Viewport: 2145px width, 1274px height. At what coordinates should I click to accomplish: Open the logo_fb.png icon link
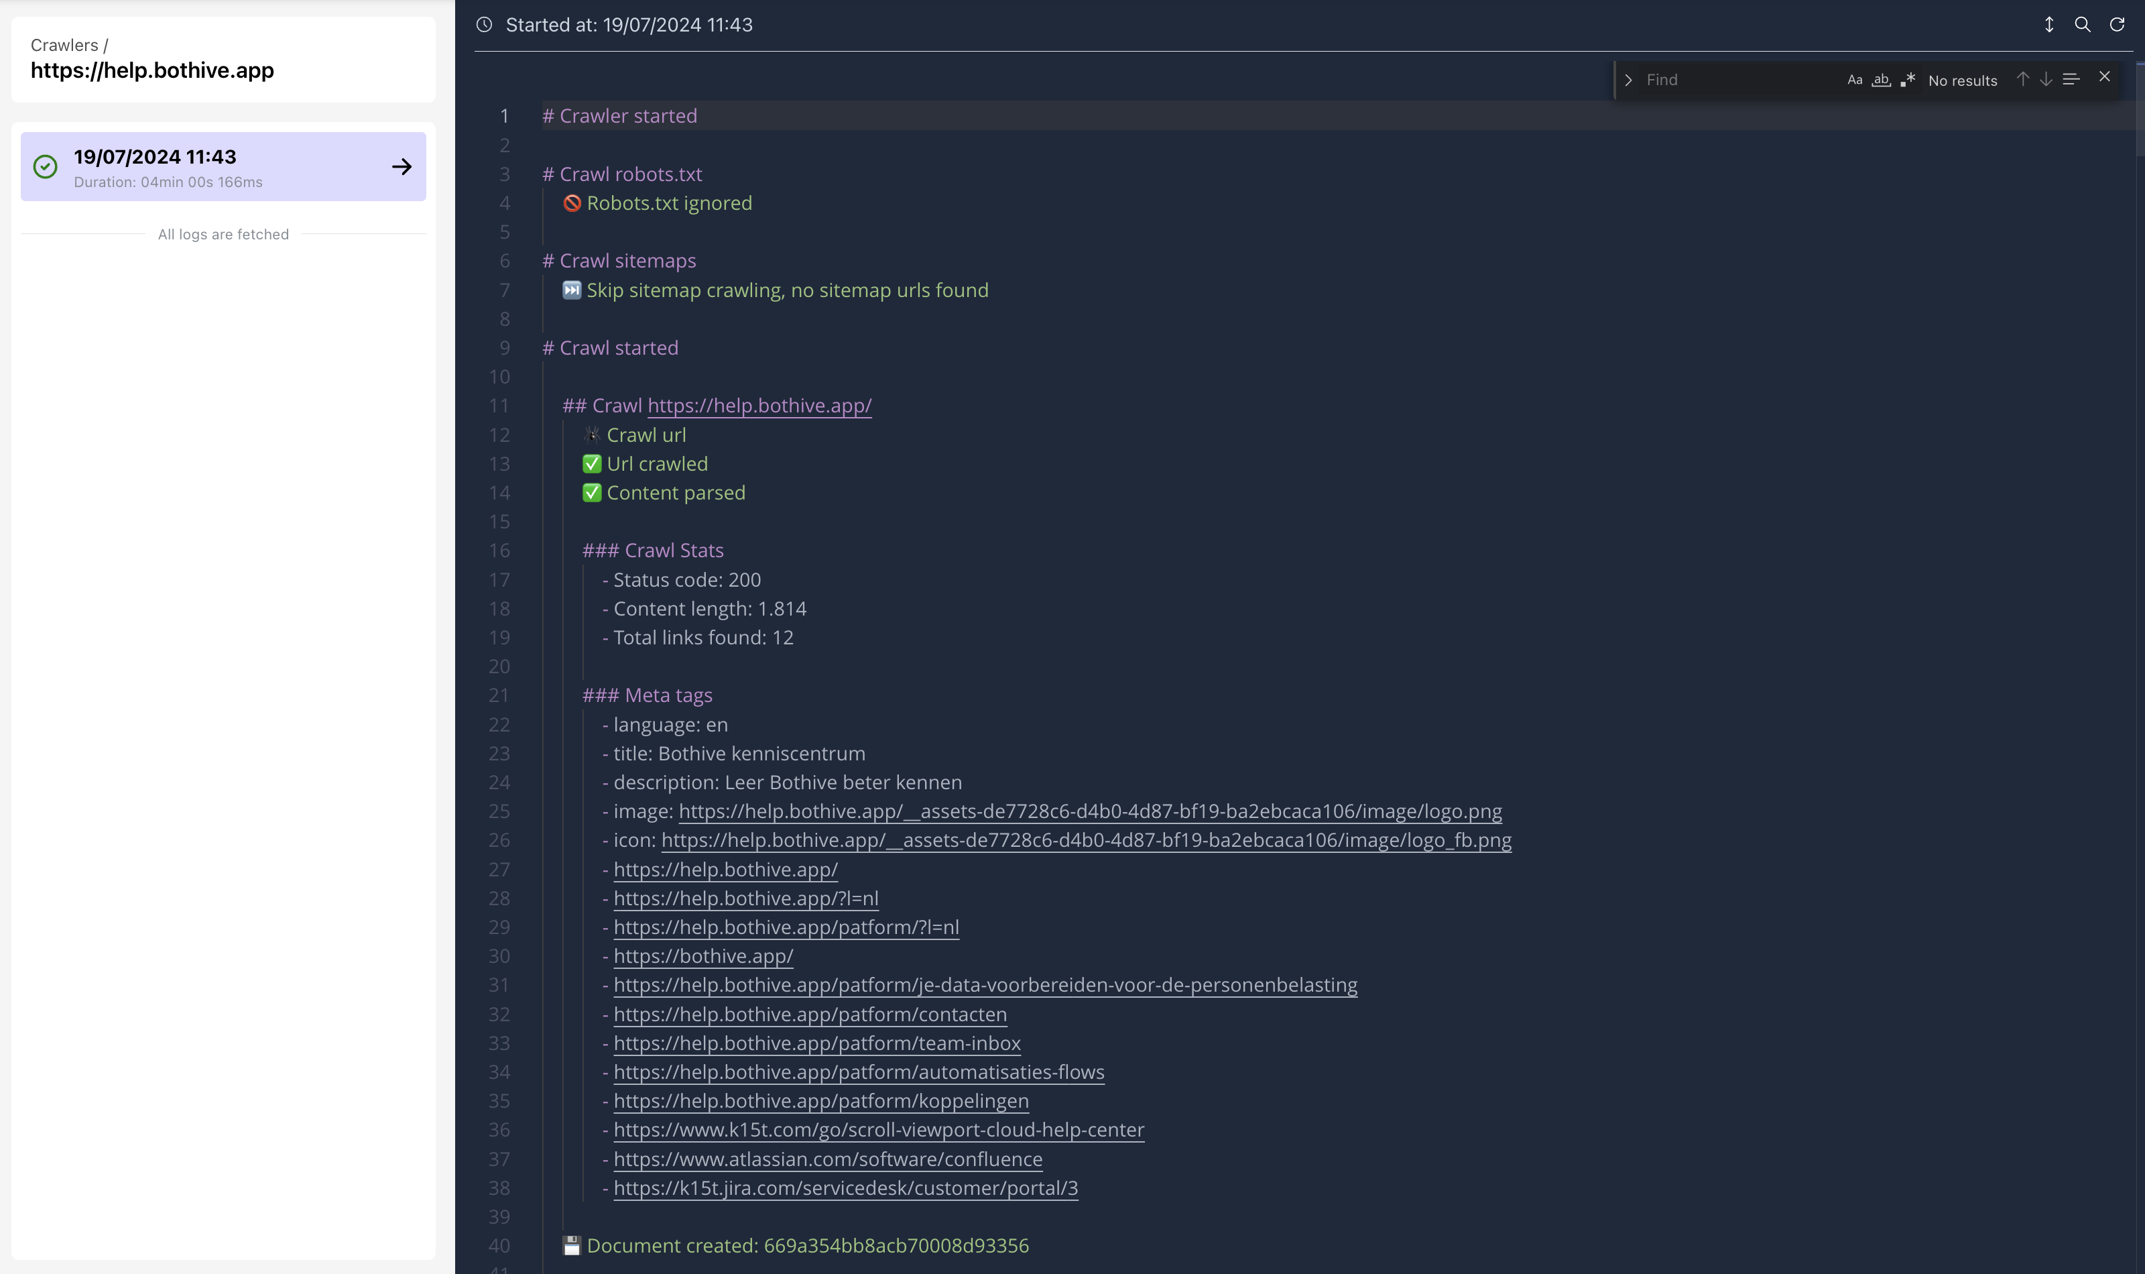tap(1086, 840)
